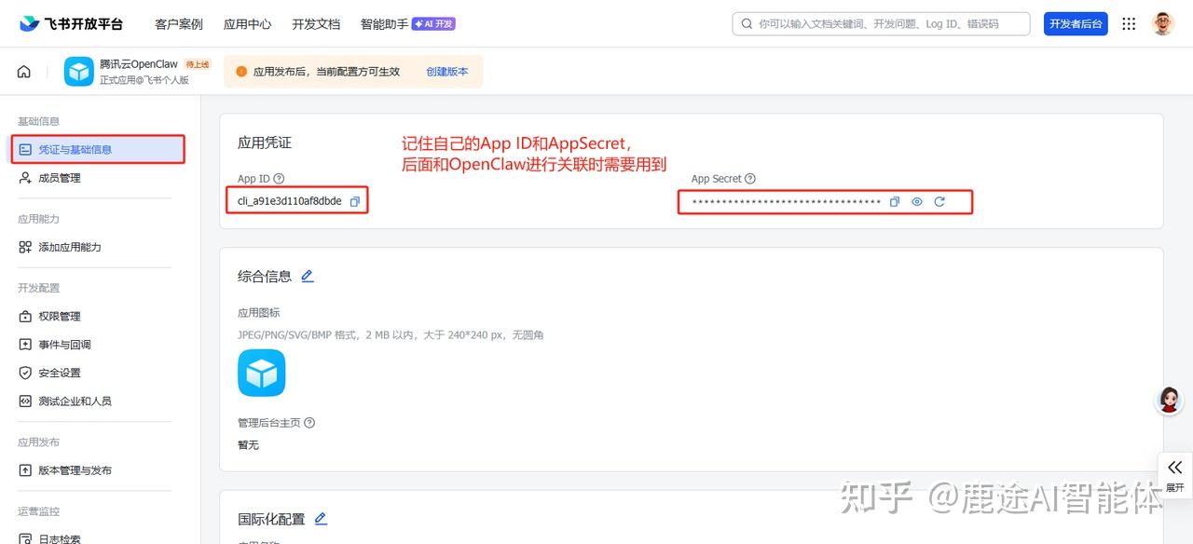Open the nine-dot apps grid menu
This screenshot has height=544, width=1193.
click(x=1129, y=24)
